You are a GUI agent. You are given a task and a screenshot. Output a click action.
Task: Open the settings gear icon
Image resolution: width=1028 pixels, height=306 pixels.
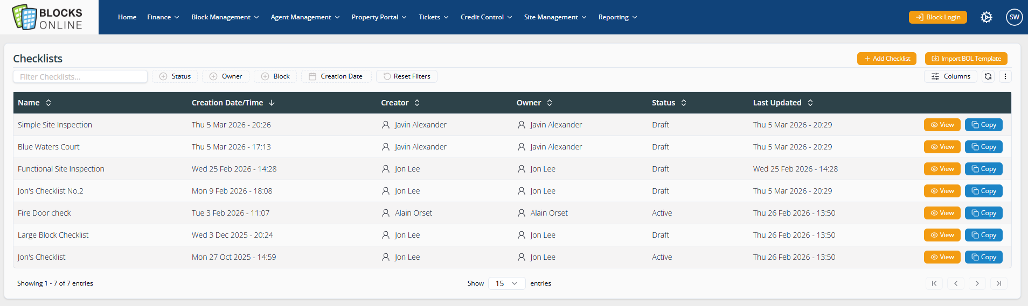click(986, 17)
